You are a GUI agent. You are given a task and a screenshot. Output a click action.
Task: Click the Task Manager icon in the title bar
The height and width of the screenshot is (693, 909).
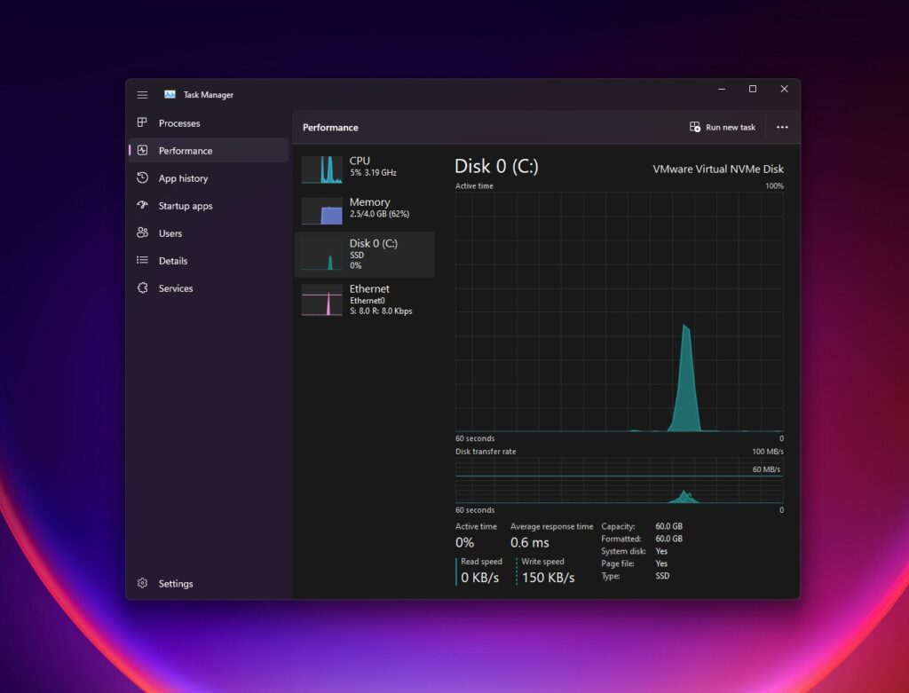coord(170,94)
